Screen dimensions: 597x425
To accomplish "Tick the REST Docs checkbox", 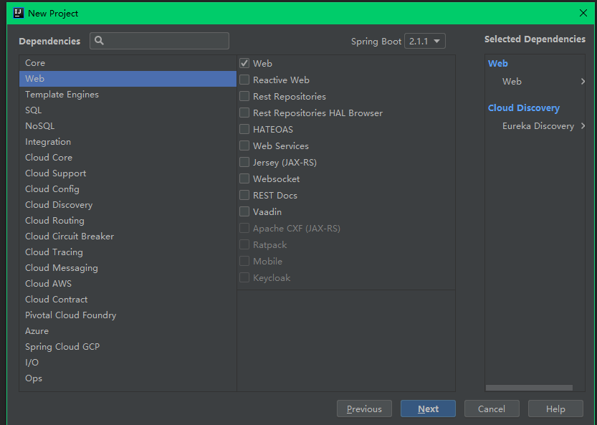I will (244, 195).
